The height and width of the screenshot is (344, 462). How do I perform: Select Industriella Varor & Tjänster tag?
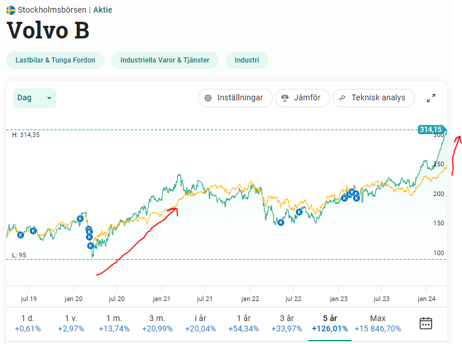tap(165, 60)
